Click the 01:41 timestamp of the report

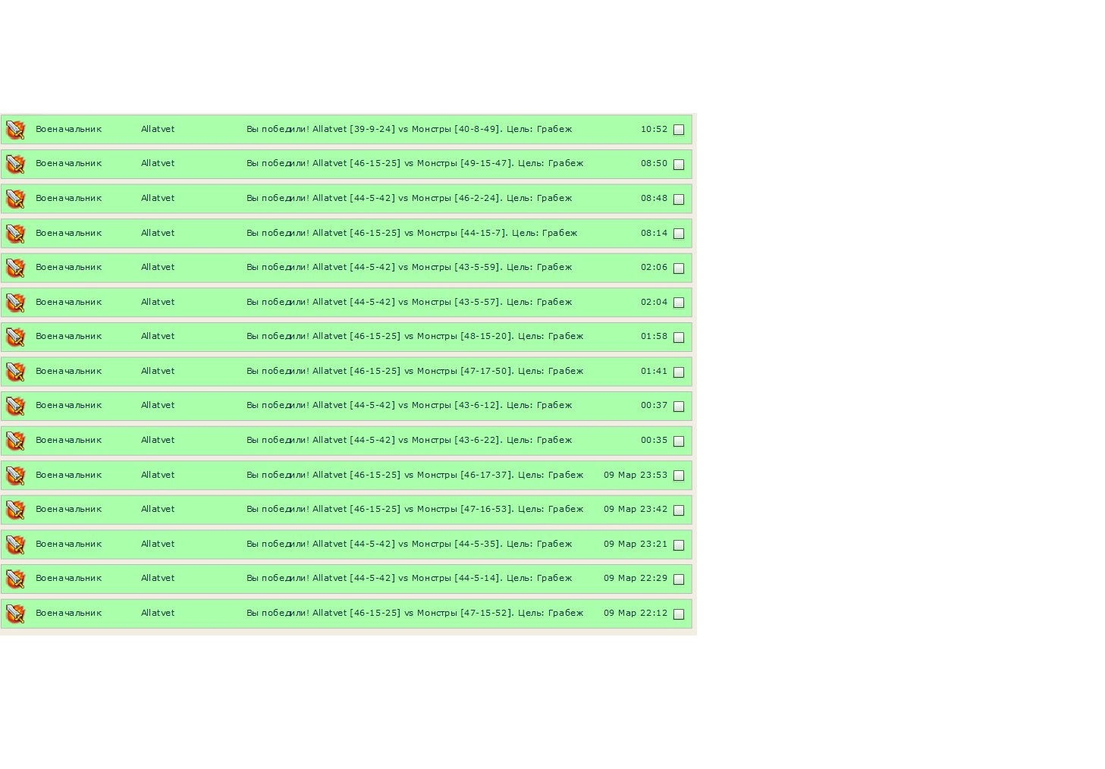coord(654,371)
